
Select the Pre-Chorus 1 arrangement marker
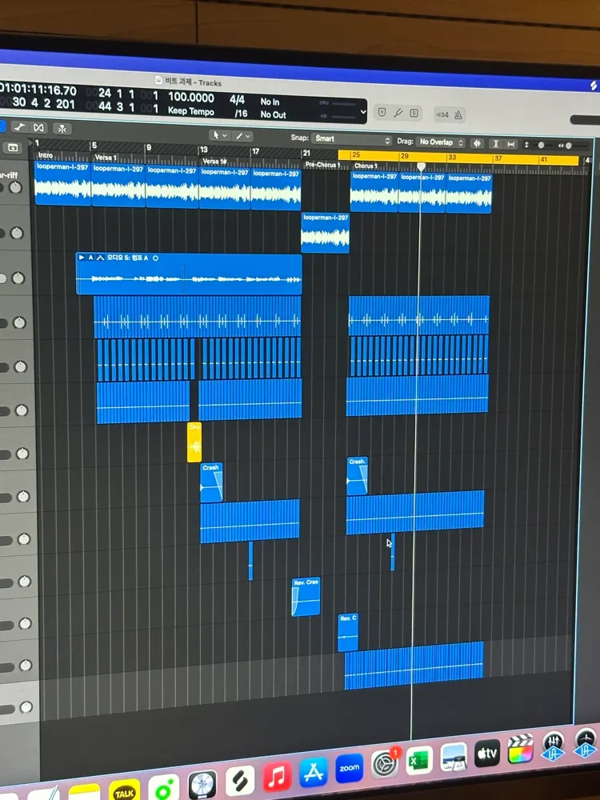point(322,165)
